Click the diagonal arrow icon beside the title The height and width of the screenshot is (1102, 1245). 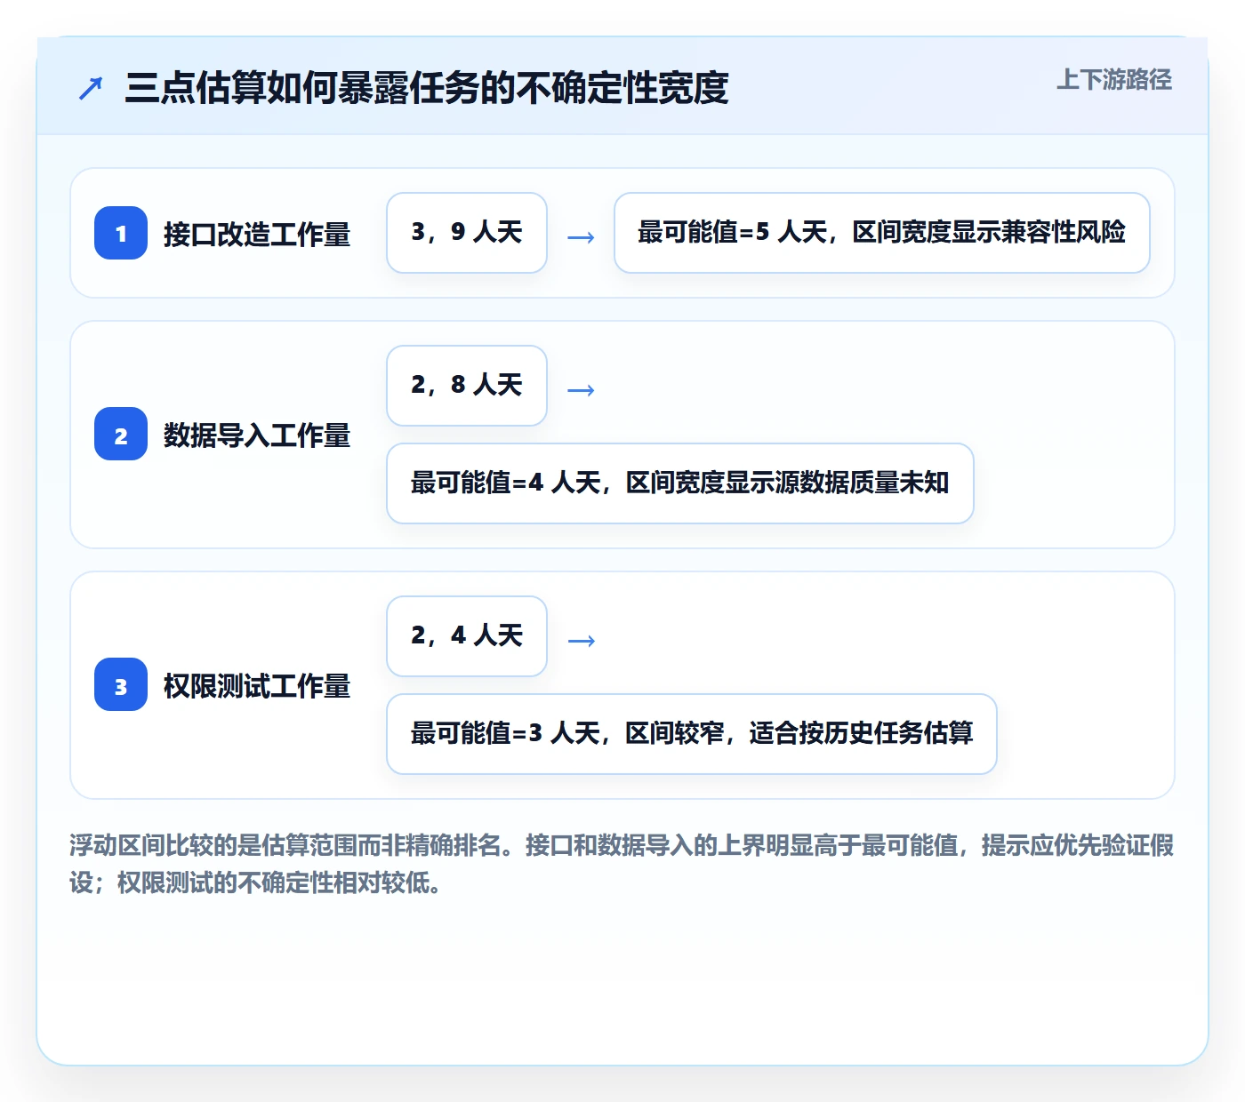[91, 88]
